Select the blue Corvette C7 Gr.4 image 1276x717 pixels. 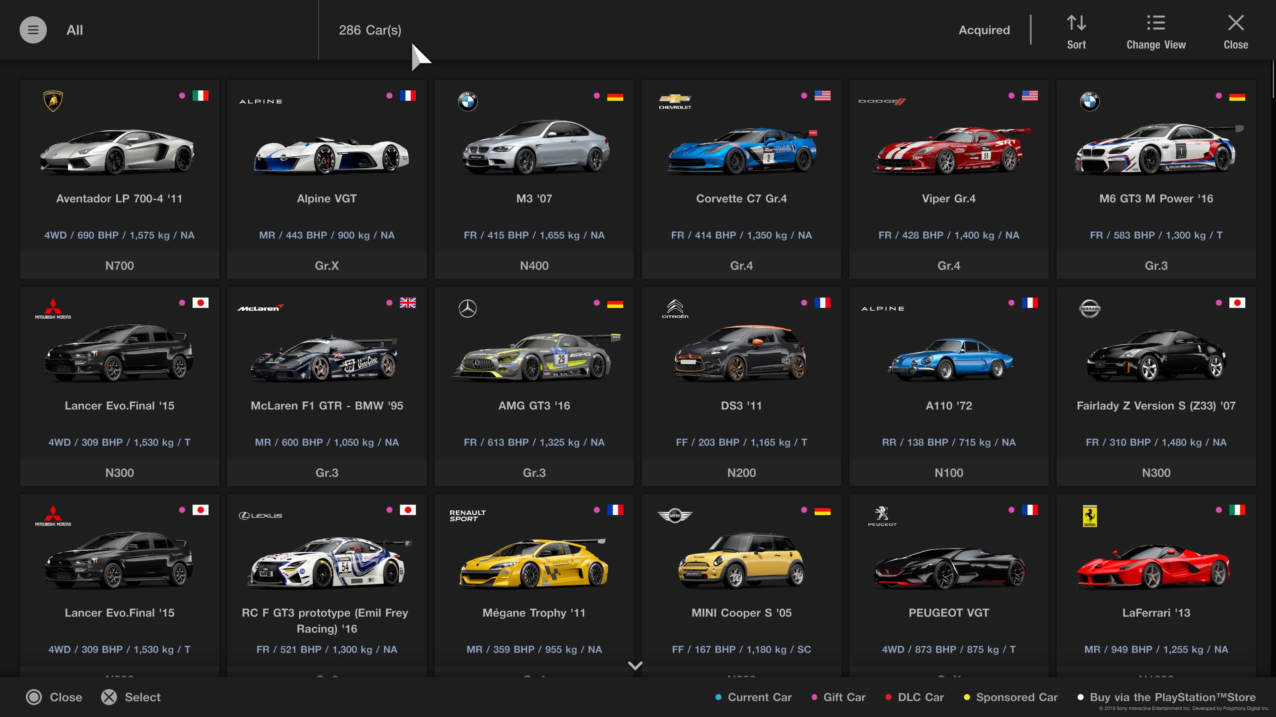pos(742,150)
